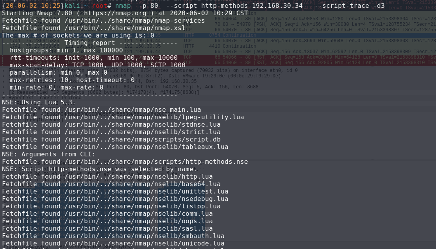The height and width of the screenshot is (249, 436).
Task: Click the 'nmap-services' Fetchfile line
Action: click(104, 21)
